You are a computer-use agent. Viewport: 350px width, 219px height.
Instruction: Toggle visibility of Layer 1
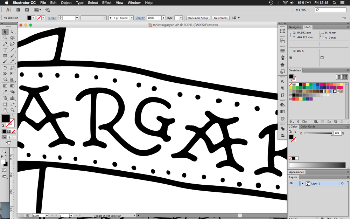click(x=291, y=184)
